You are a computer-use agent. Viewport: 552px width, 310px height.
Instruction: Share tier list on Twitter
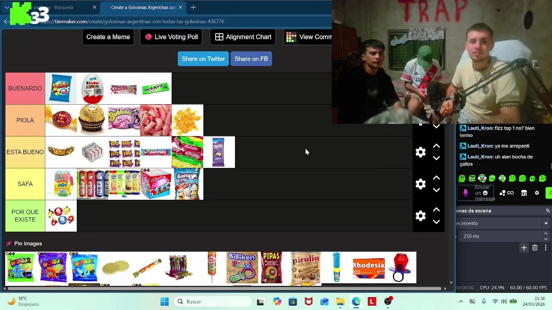(x=203, y=59)
